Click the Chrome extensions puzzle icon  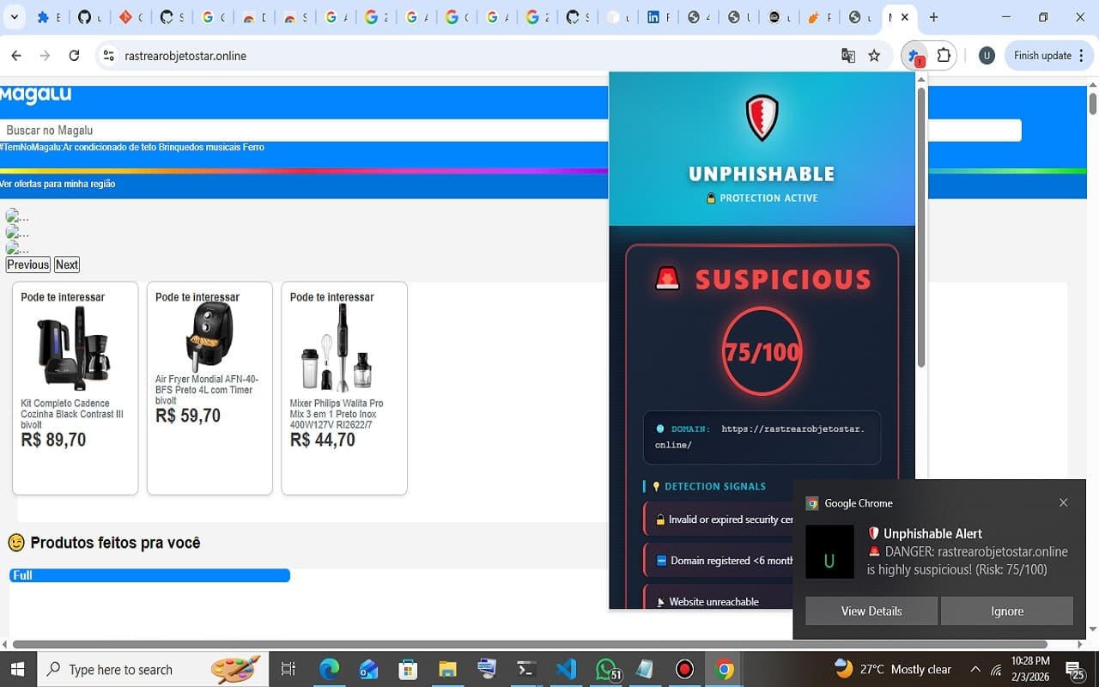point(944,55)
